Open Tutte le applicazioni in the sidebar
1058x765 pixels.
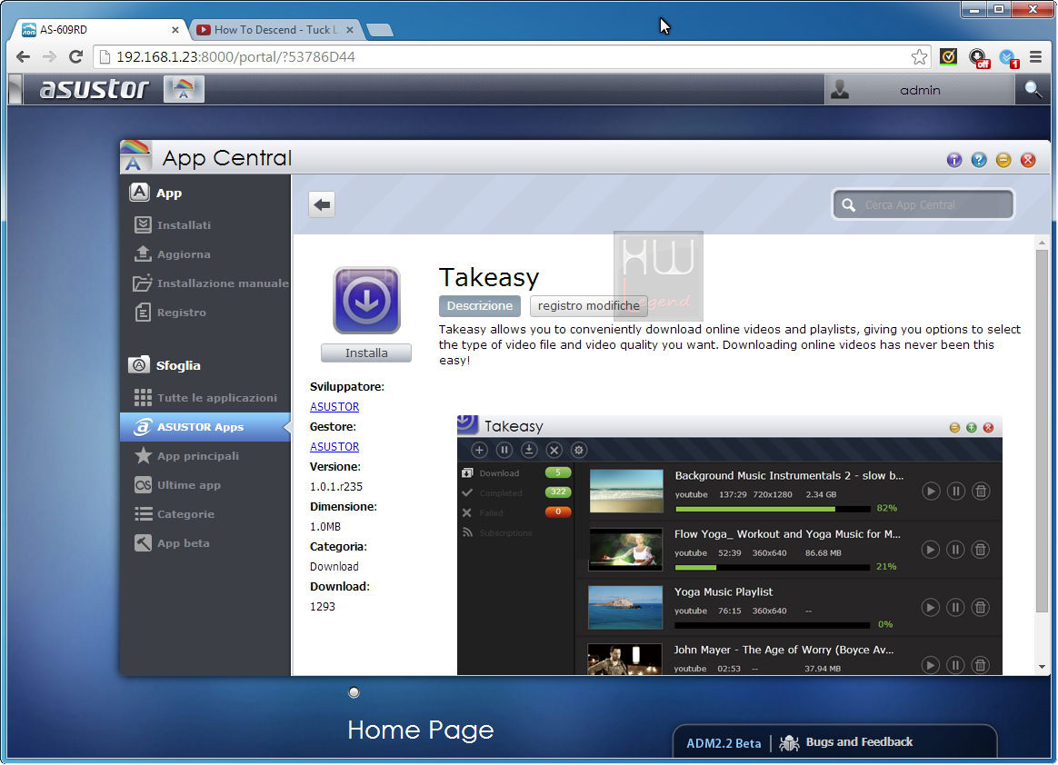click(x=205, y=398)
